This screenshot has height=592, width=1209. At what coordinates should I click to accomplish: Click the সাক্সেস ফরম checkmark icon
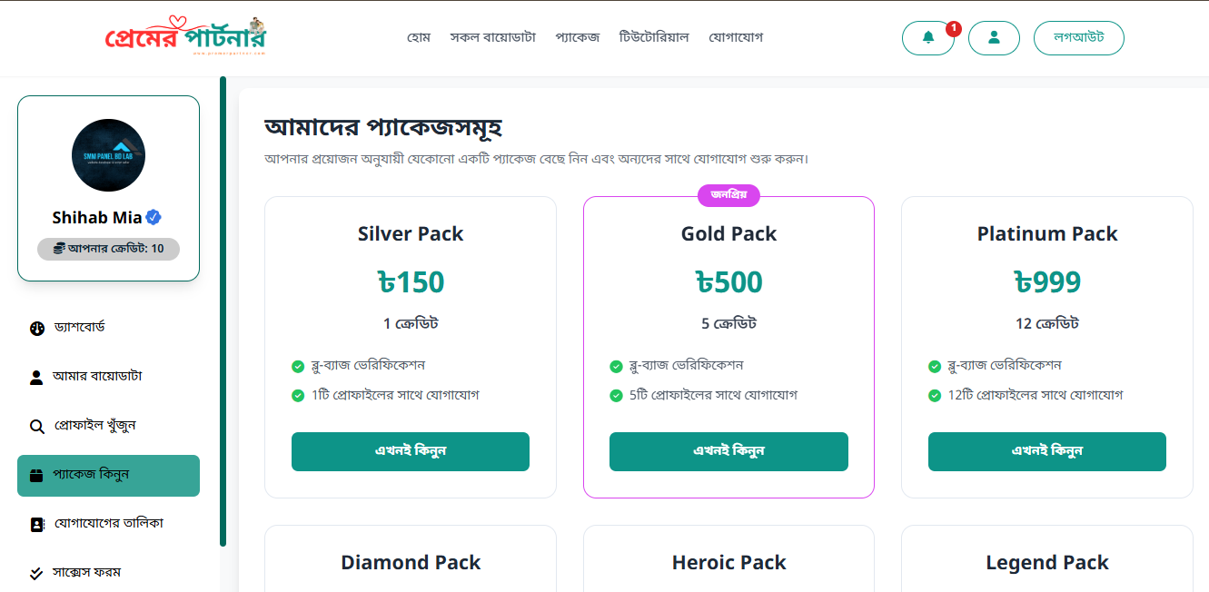click(x=37, y=573)
